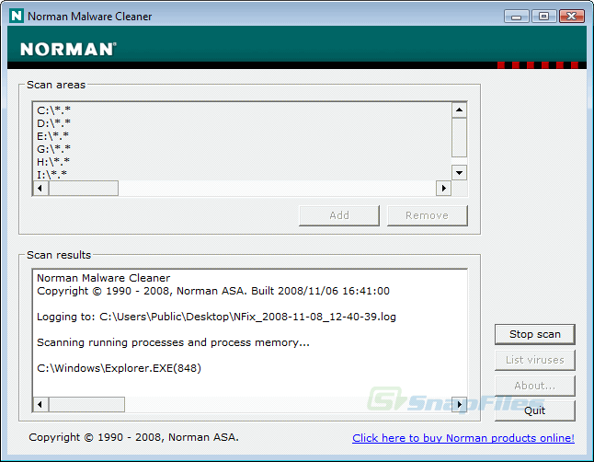
Task: Quit the Norman Malware Cleaner
Action: tap(534, 410)
